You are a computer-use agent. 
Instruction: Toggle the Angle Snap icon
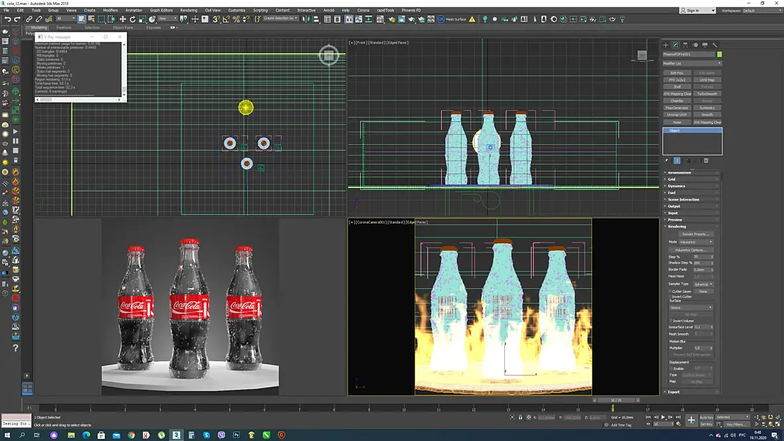227,19
